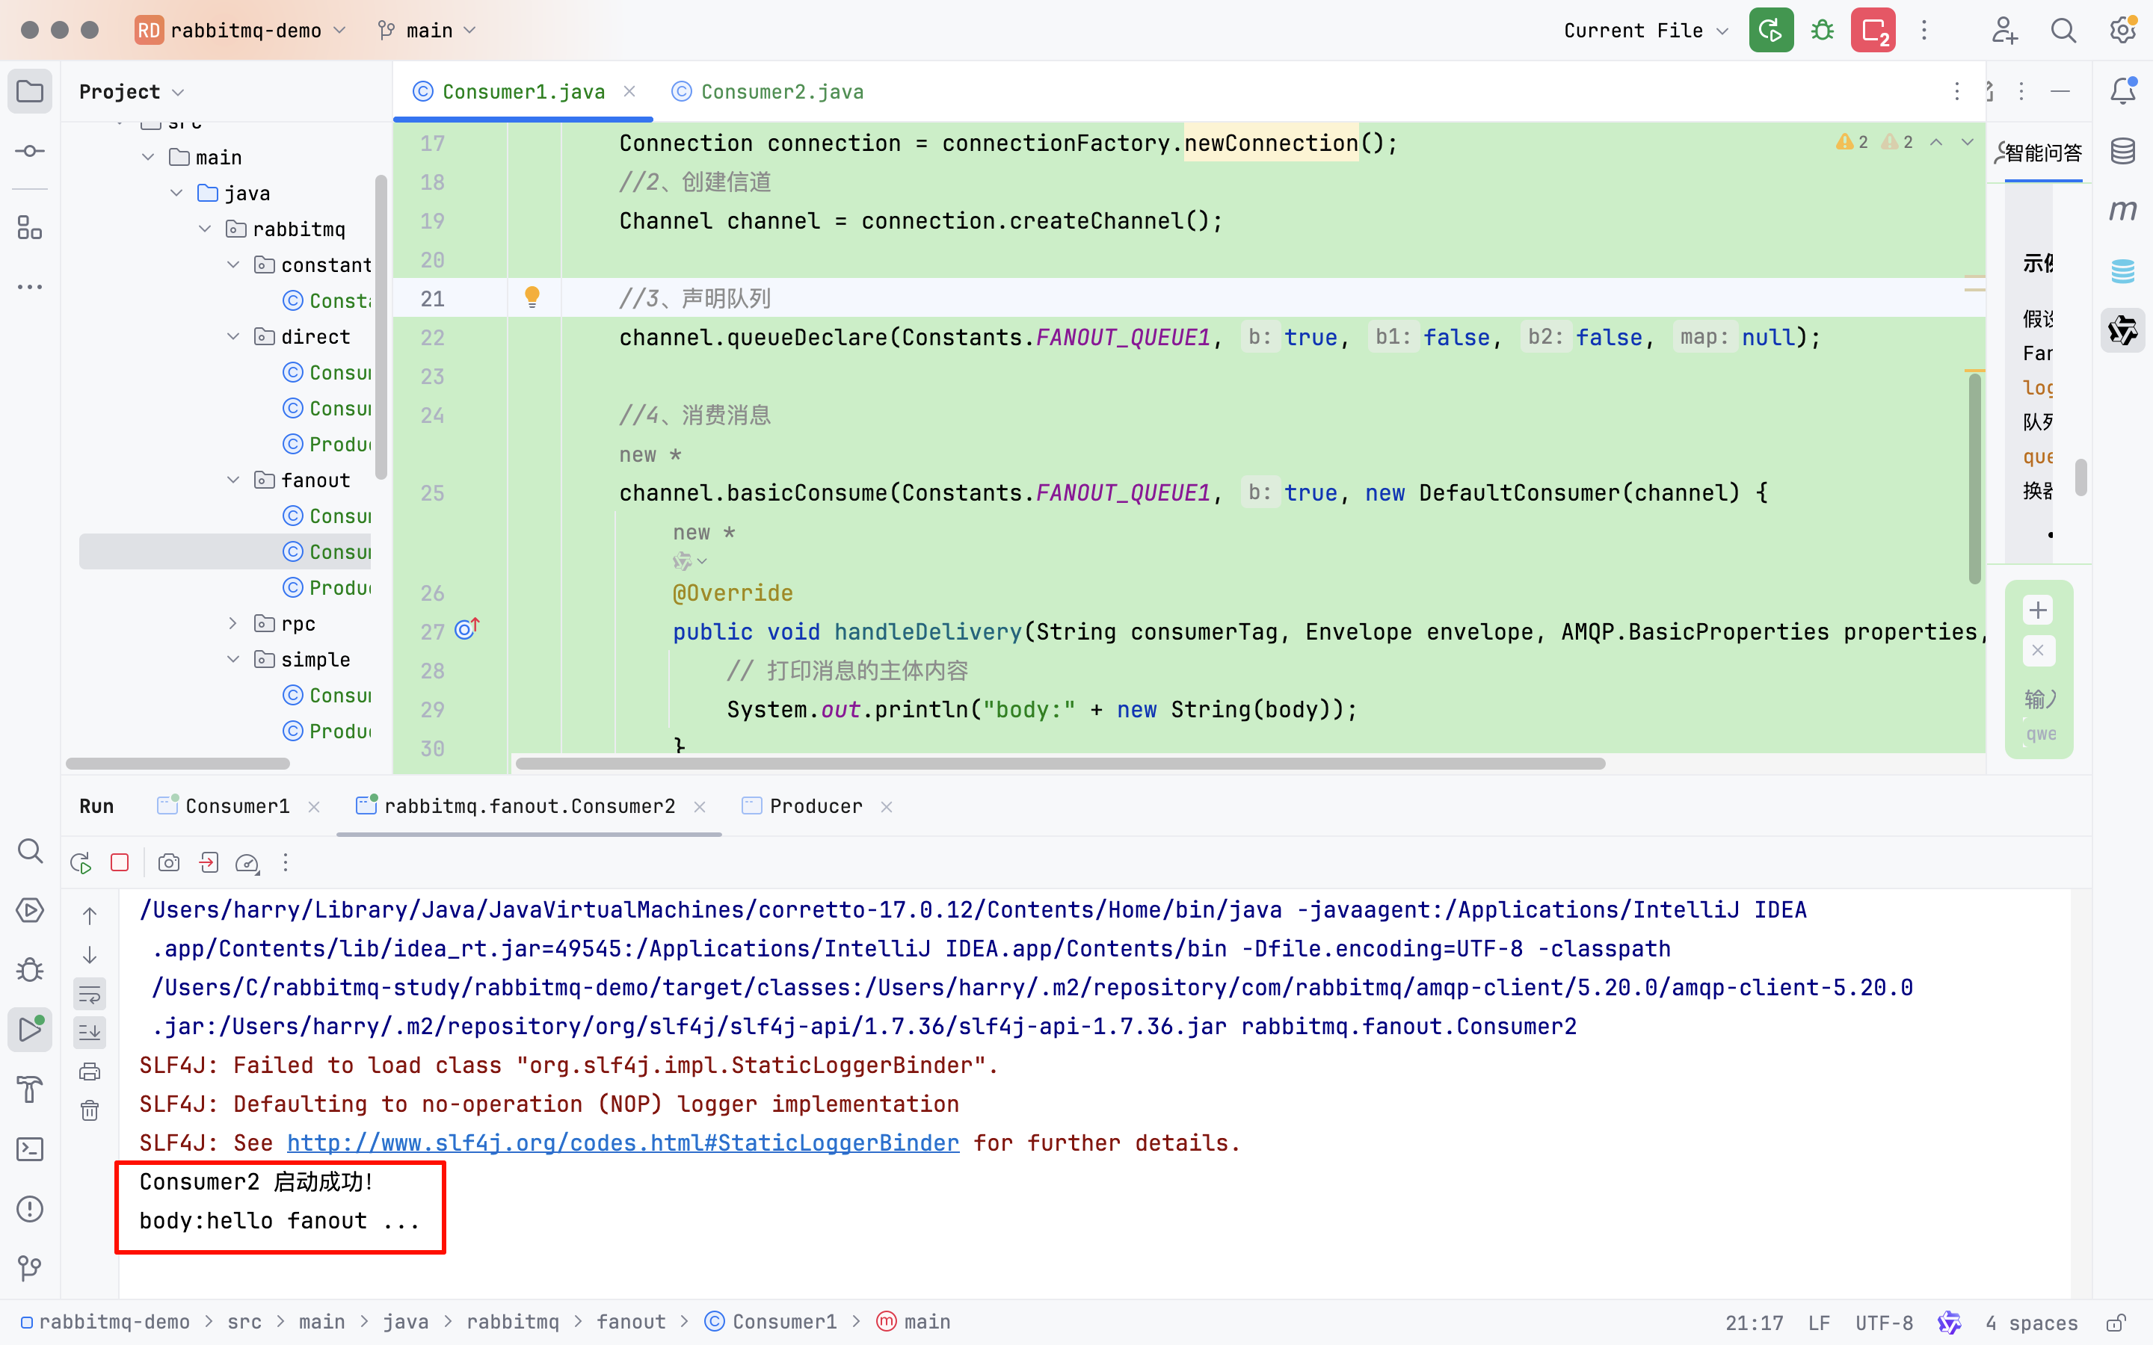The width and height of the screenshot is (2153, 1345).
Task: Switch to the Consumer2.java editor tab
Action: [x=780, y=92]
